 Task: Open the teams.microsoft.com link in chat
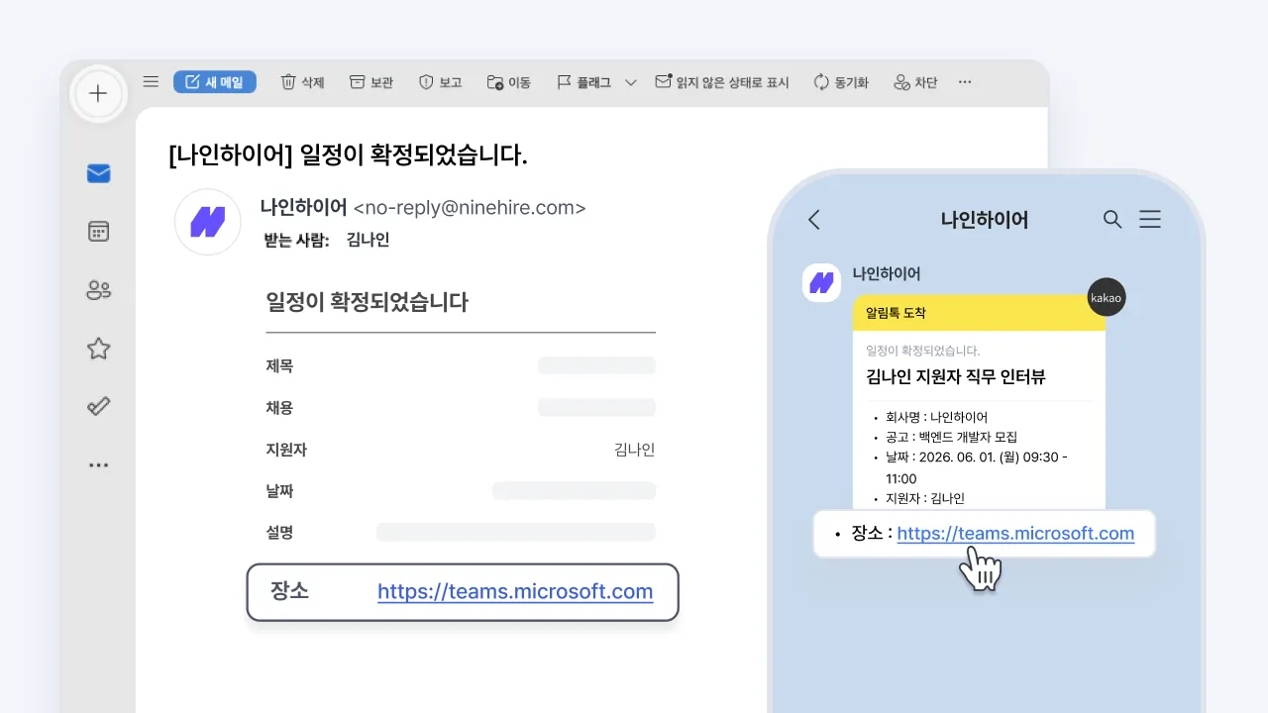coord(1015,534)
